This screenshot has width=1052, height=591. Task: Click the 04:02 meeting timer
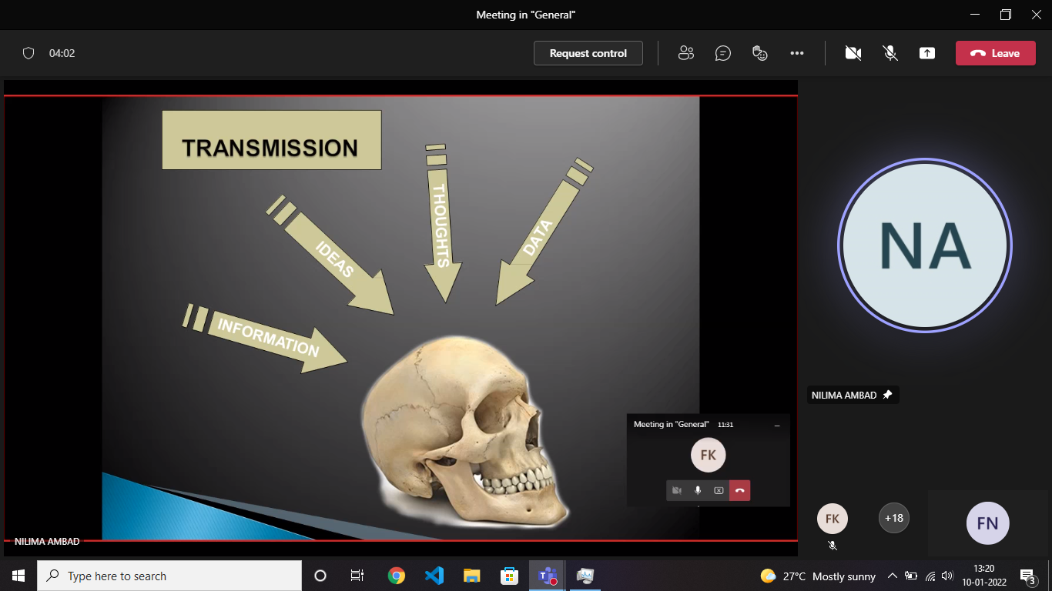pyautogui.click(x=62, y=53)
